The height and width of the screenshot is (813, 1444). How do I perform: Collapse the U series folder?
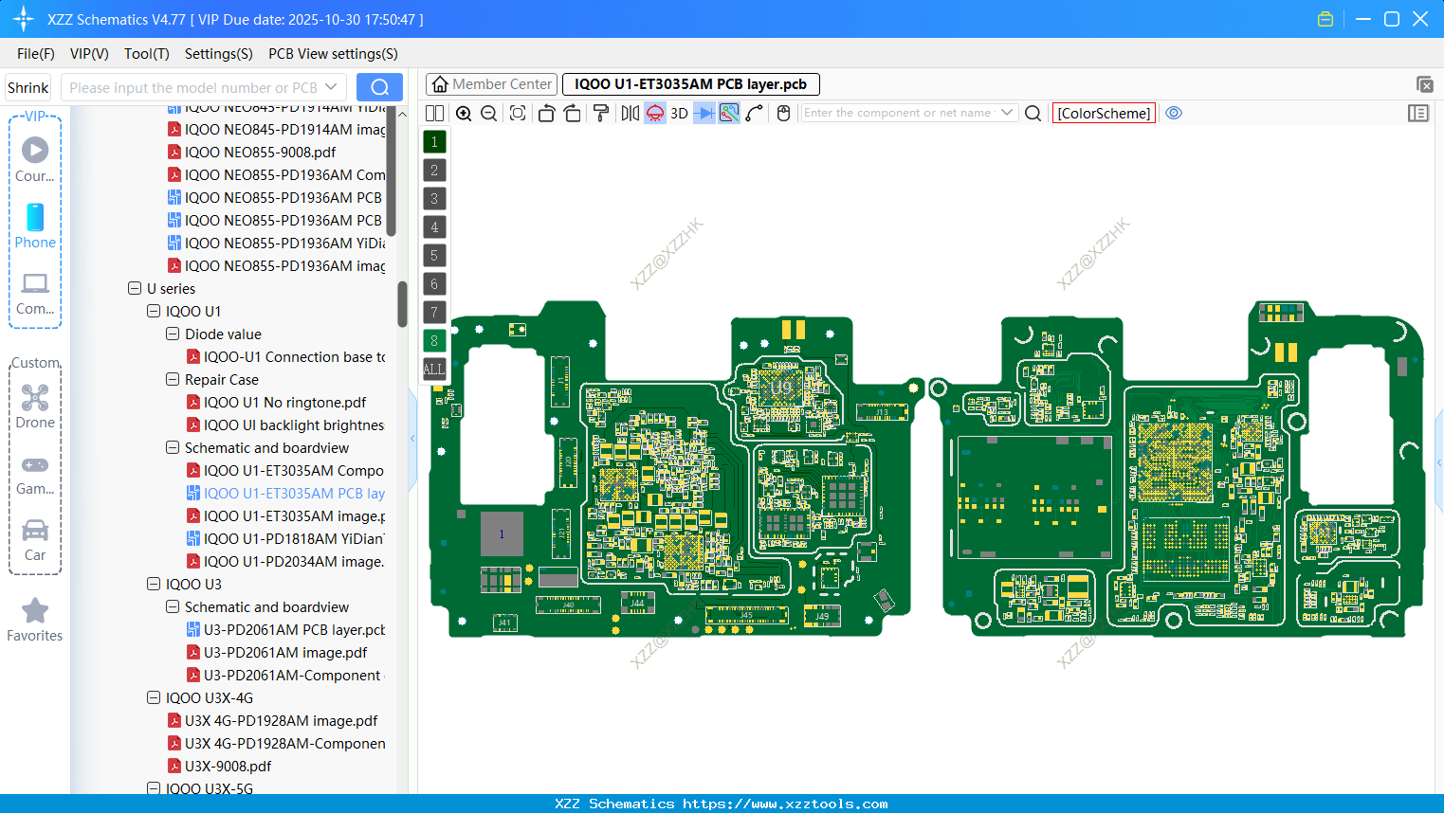point(134,288)
